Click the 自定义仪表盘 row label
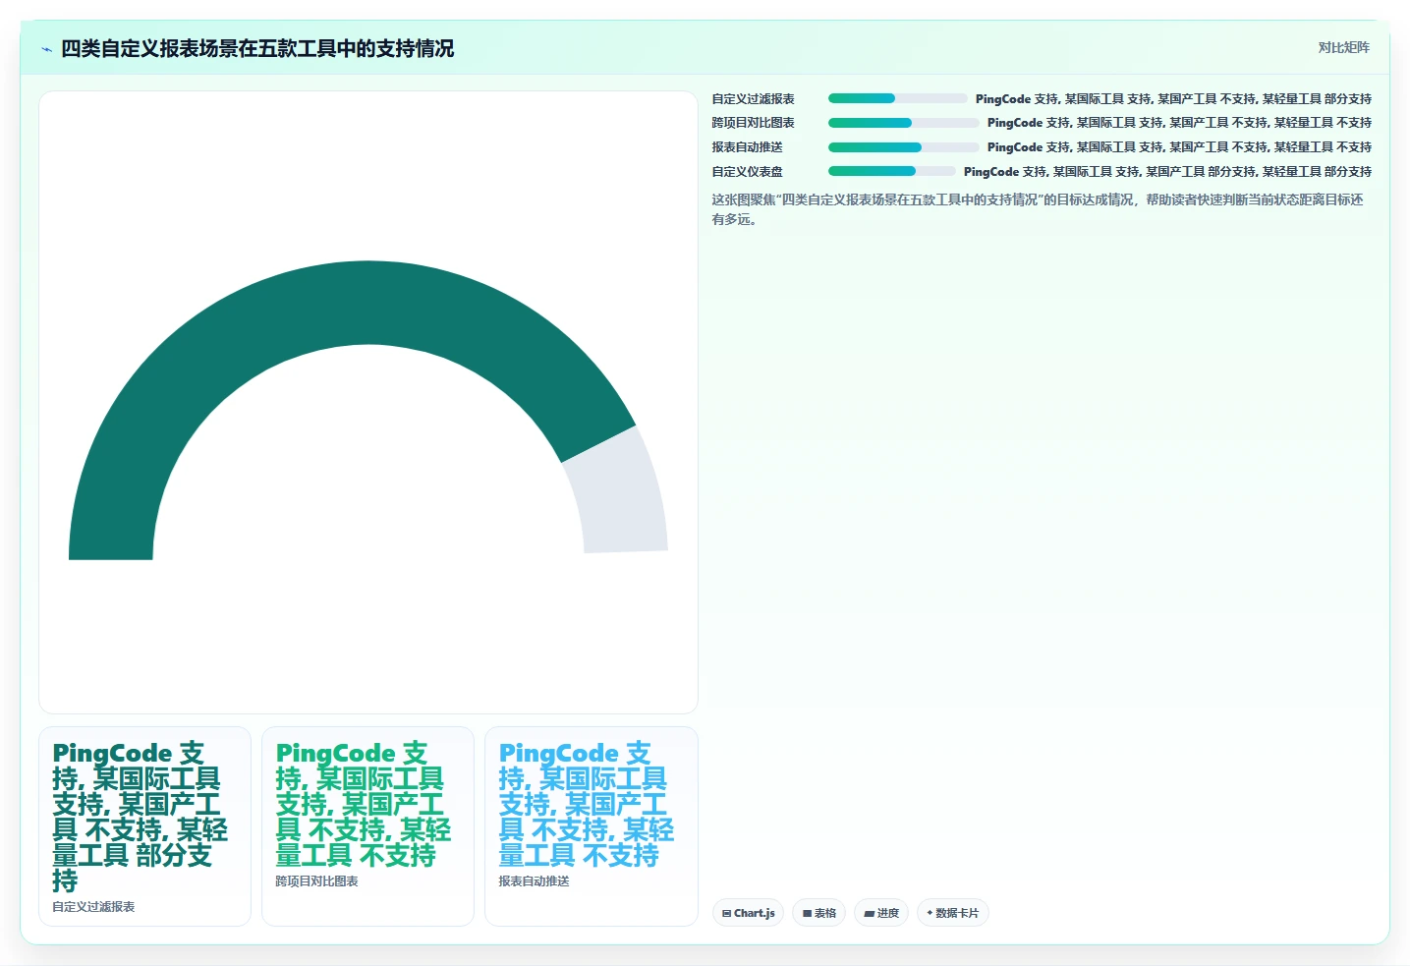1410x966 pixels. click(x=748, y=171)
